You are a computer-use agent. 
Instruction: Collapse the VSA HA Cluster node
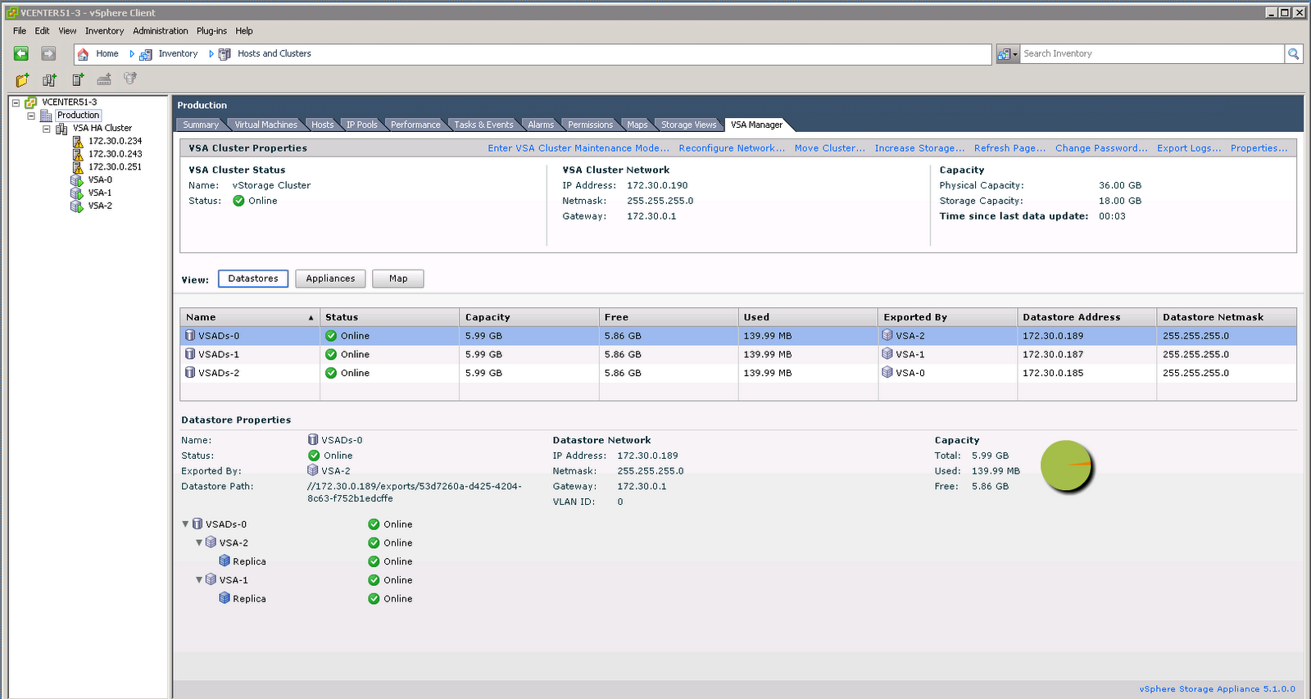[x=47, y=129]
